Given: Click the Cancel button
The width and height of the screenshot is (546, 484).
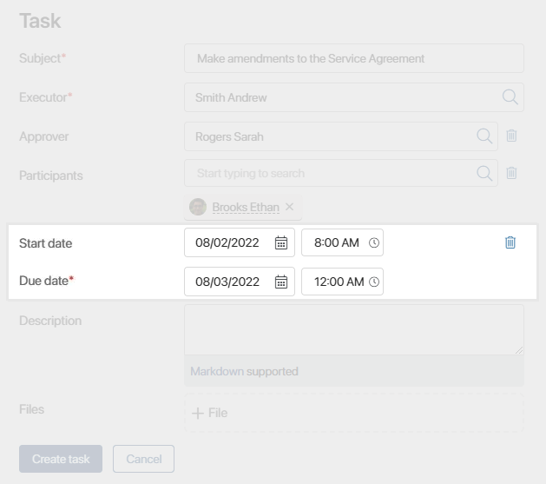Looking at the screenshot, I should (x=143, y=459).
